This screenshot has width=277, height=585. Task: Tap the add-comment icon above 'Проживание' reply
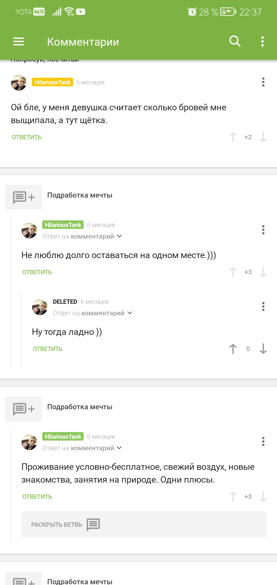[x=24, y=409]
